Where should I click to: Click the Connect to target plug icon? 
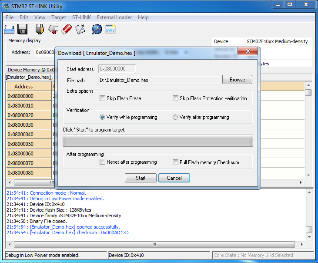(40, 30)
